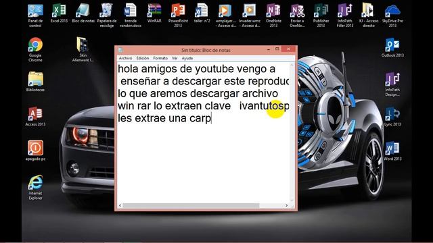The image size is (433, 243).
Task: Open the Ver menu in Notepad
Action: pos(175,58)
